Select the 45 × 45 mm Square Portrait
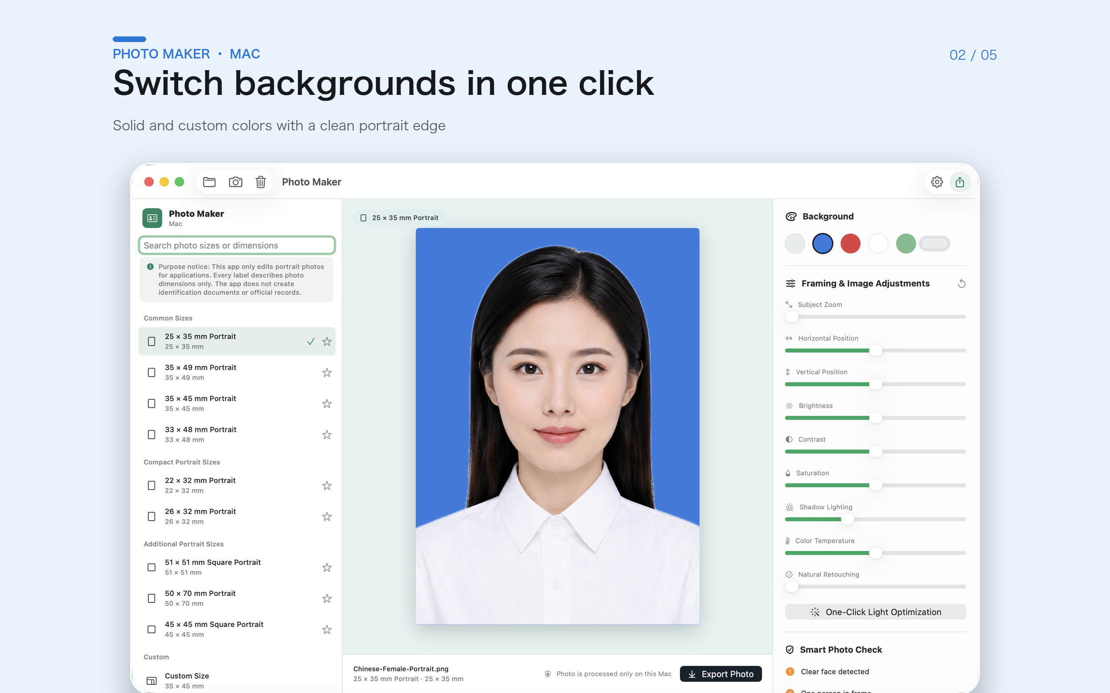Image resolution: width=1110 pixels, height=693 pixels. point(237,630)
